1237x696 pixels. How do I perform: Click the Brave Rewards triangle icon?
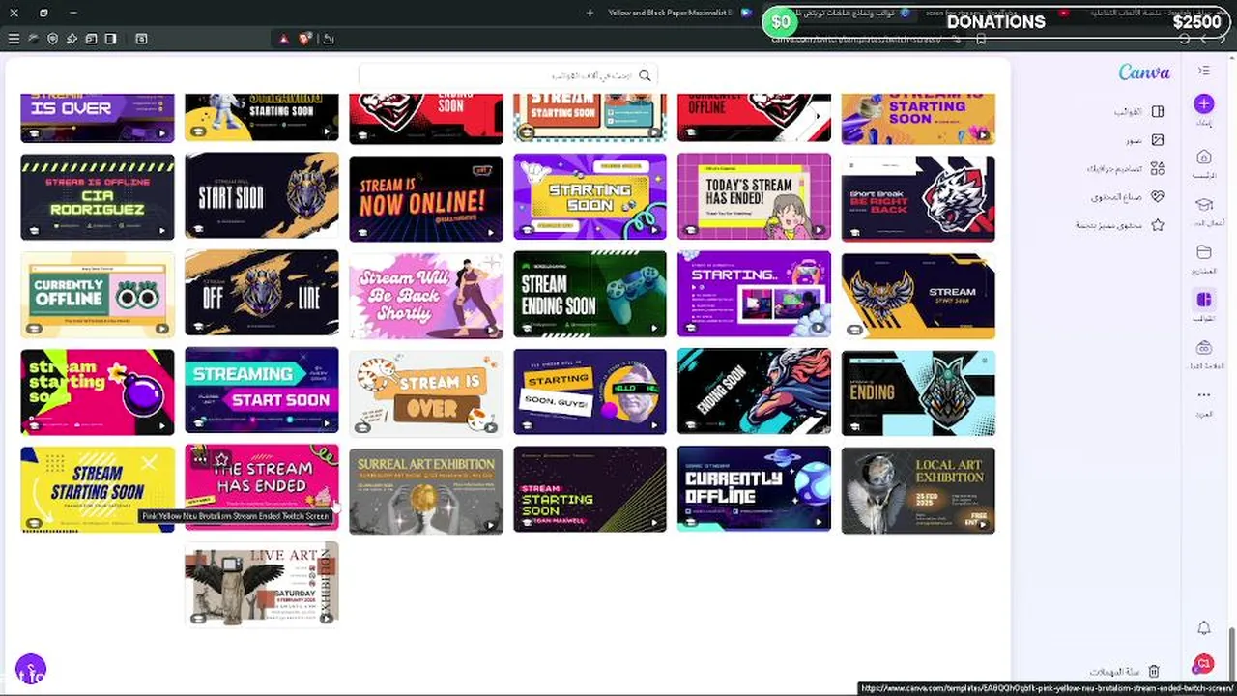click(283, 39)
